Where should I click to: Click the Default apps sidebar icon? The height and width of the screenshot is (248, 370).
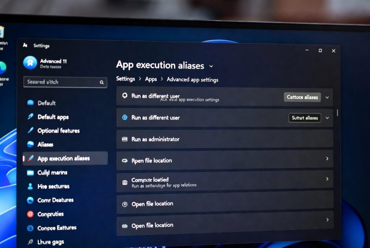[x=30, y=117]
